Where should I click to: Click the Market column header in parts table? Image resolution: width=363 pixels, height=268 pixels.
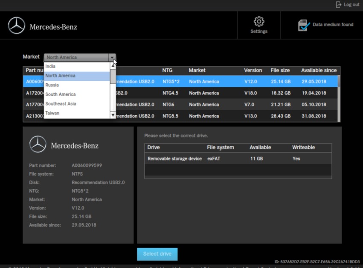(197, 71)
